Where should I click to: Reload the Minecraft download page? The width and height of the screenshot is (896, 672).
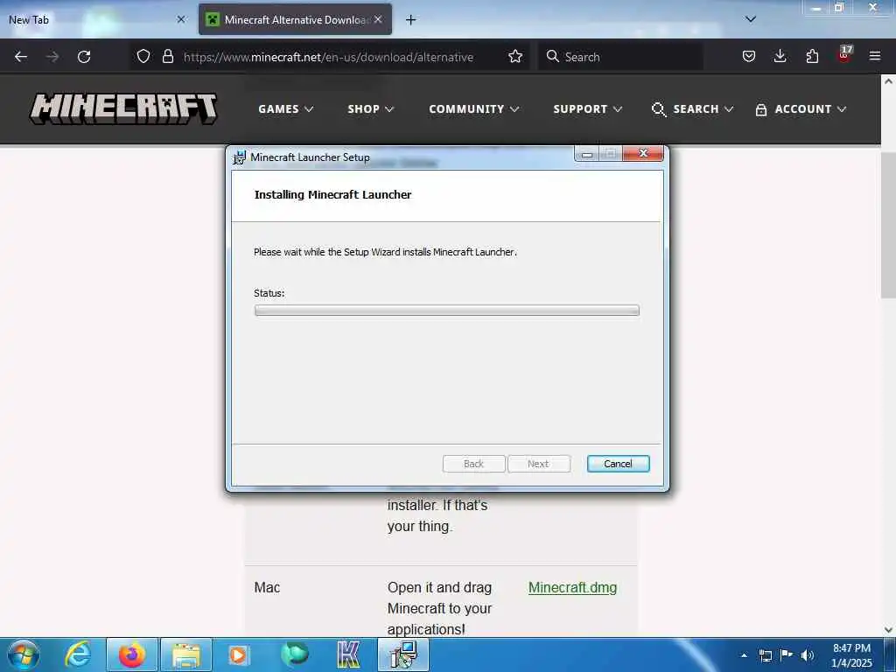84,57
